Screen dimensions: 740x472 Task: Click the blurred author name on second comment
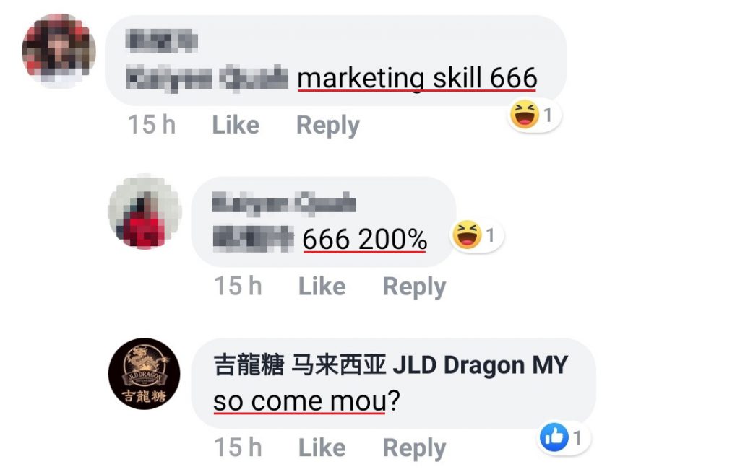[283, 204]
